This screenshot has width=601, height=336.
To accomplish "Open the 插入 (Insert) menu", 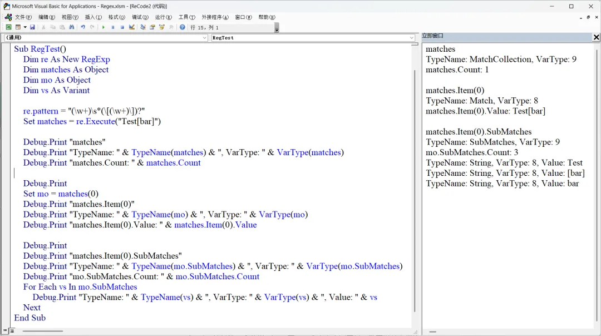I will (93, 17).
